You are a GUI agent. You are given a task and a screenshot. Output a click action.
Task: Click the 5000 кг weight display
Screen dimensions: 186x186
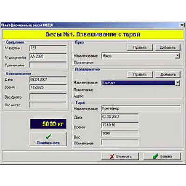[x=48, y=124]
